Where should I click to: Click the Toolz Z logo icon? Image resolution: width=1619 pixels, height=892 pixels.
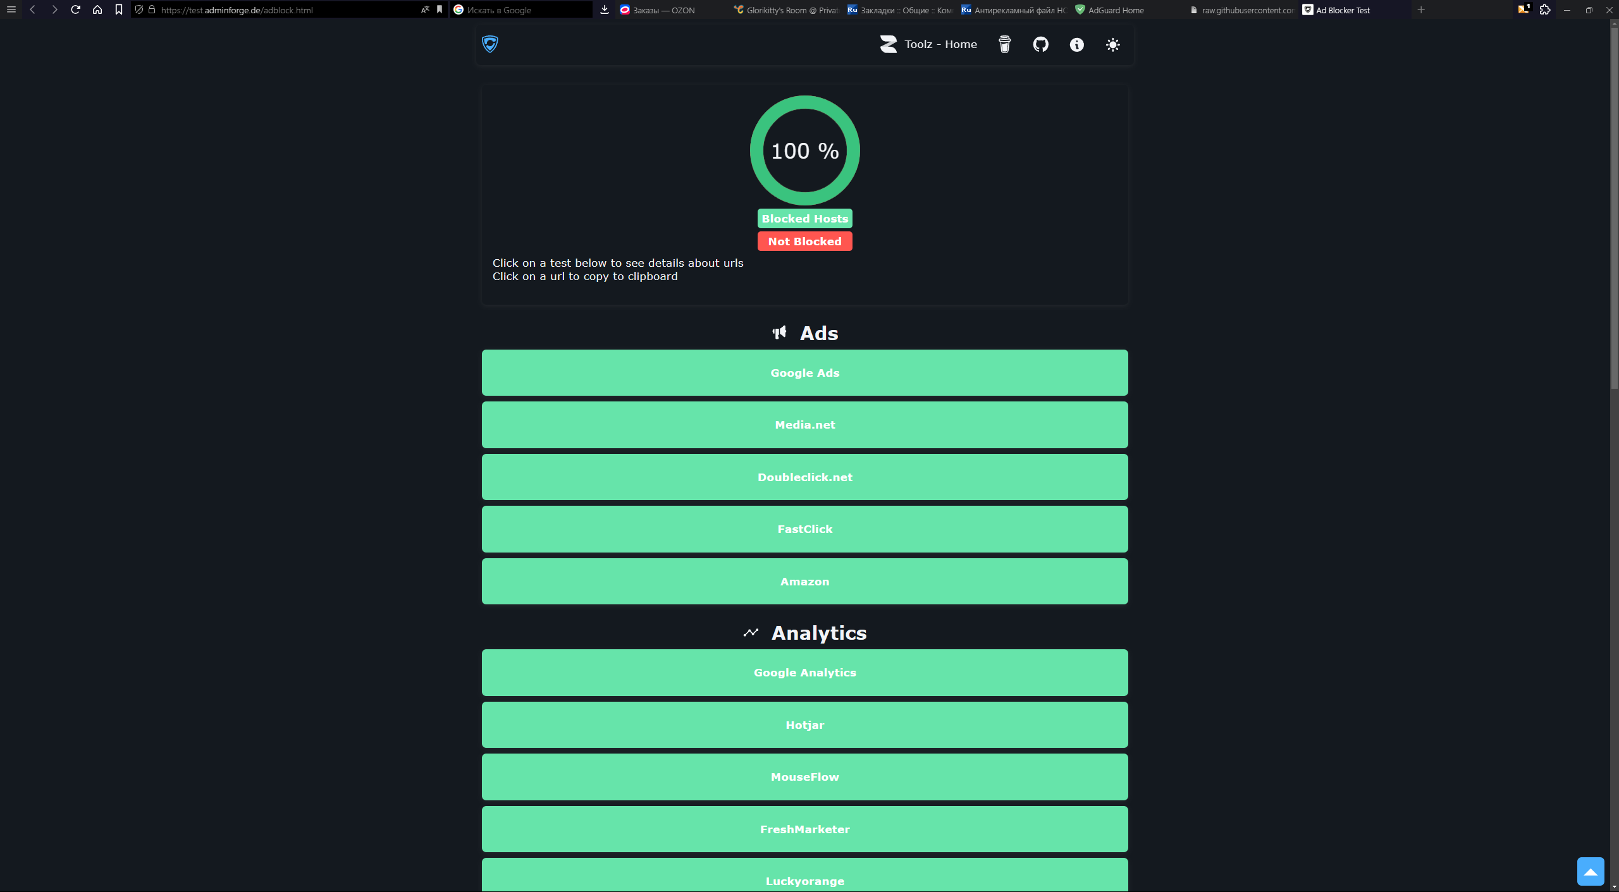[889, 44]
